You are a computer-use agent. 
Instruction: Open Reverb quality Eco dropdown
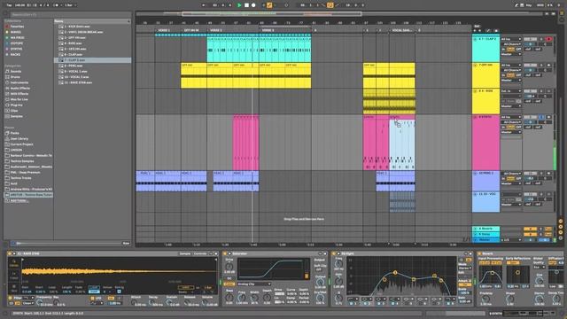[539, 267]
